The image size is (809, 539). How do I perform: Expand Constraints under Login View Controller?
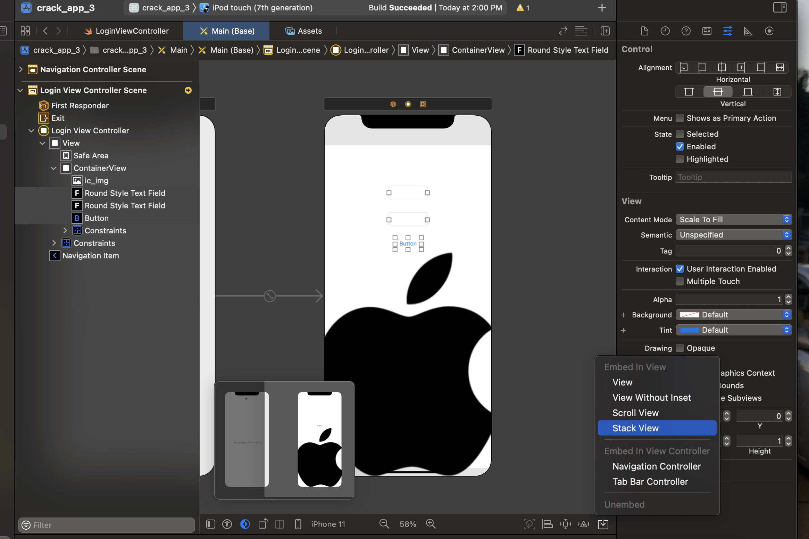point(54,243)
